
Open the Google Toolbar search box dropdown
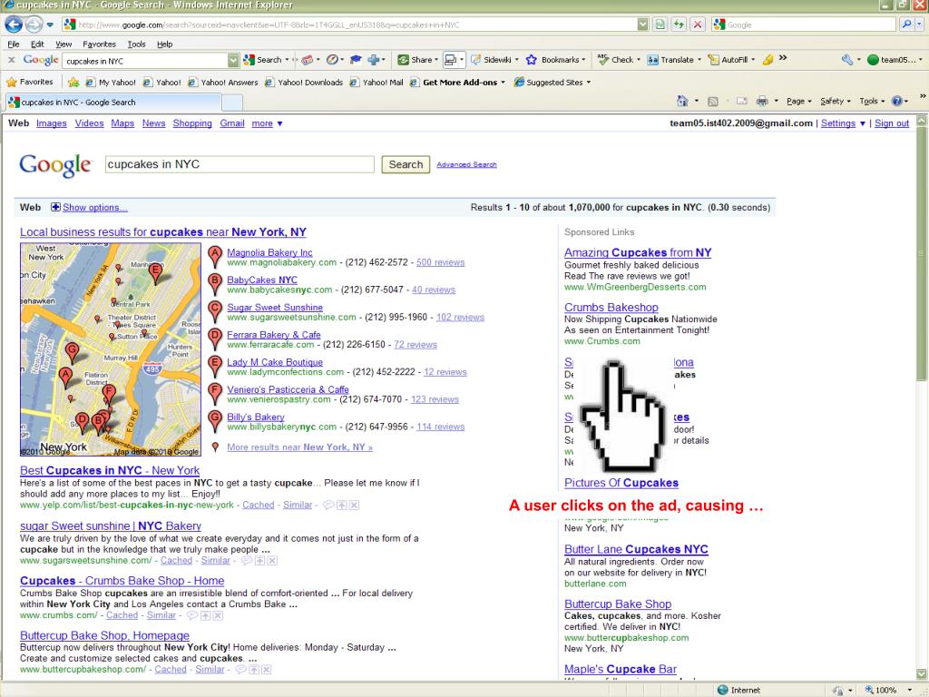click(233, 61)
